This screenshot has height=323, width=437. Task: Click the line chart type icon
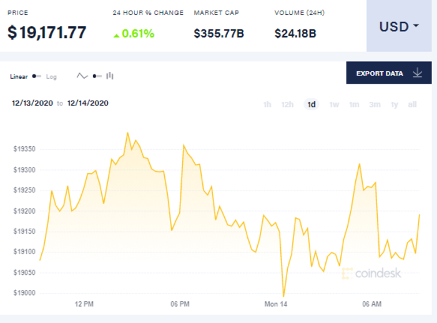82,76
